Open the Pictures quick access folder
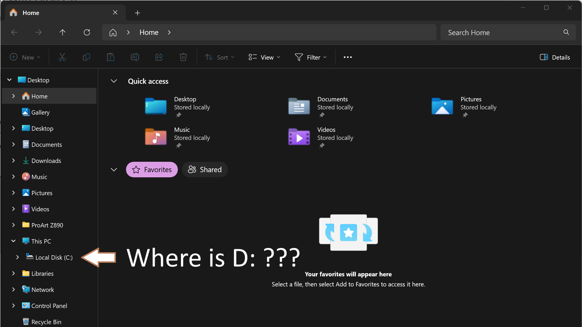Screen dimensions: 582x327 (x=442, y=106)
